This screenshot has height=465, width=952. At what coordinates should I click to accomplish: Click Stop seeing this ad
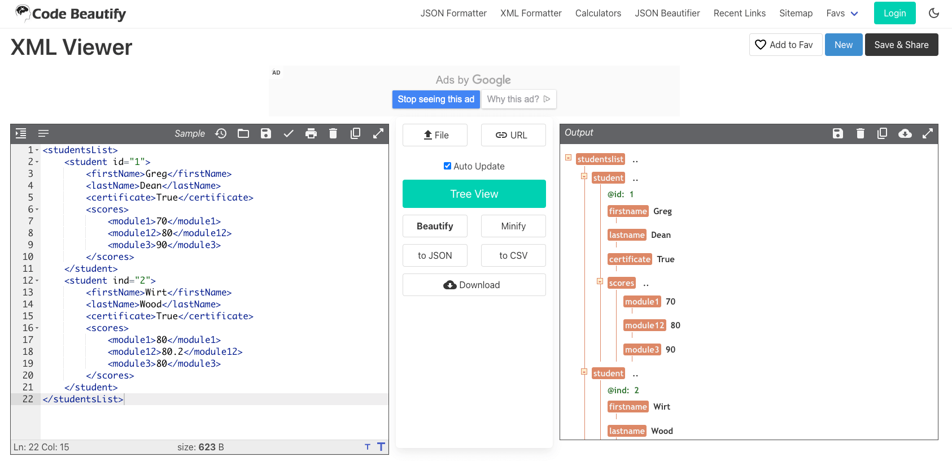pyautogui.click(x=436, y=99)
